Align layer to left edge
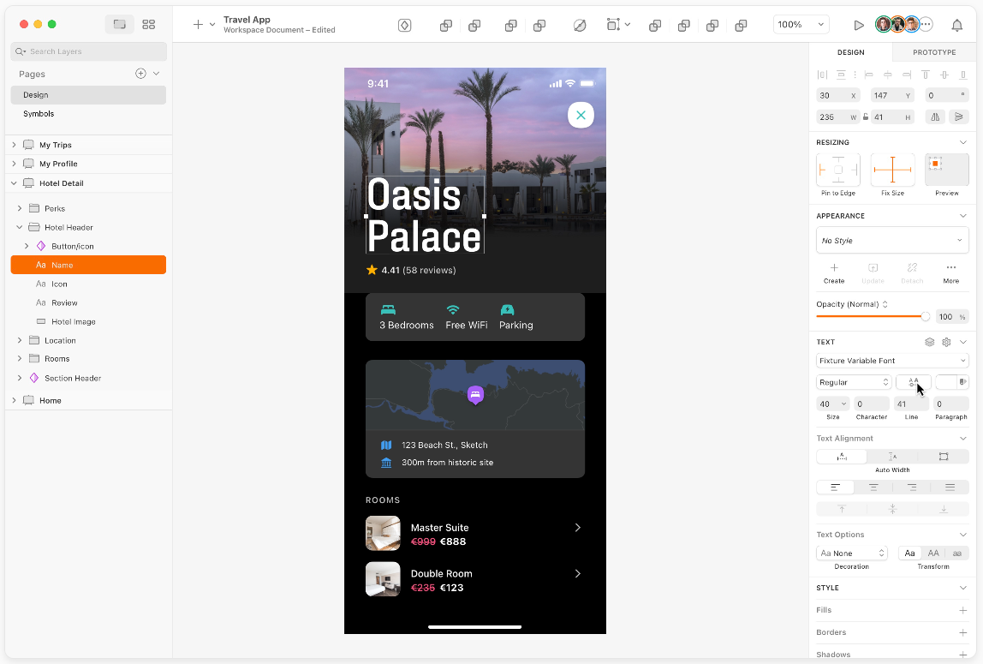 [x=869, y=75]
